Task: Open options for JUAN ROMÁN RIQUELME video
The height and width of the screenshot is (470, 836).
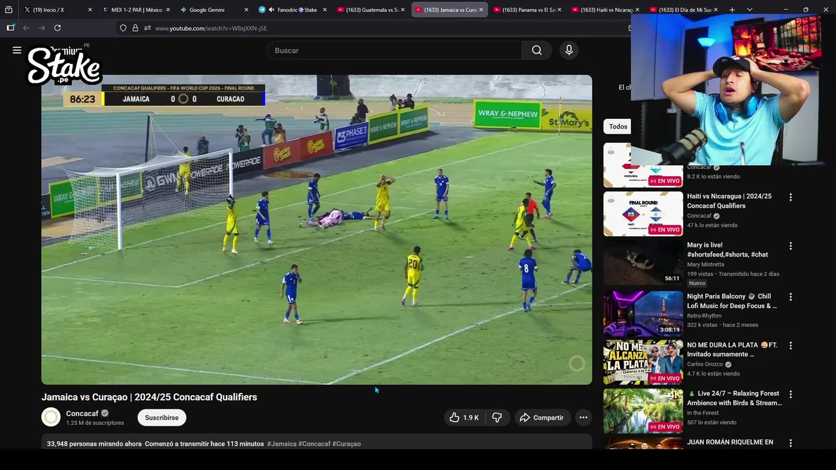Action: coord(790,443)
